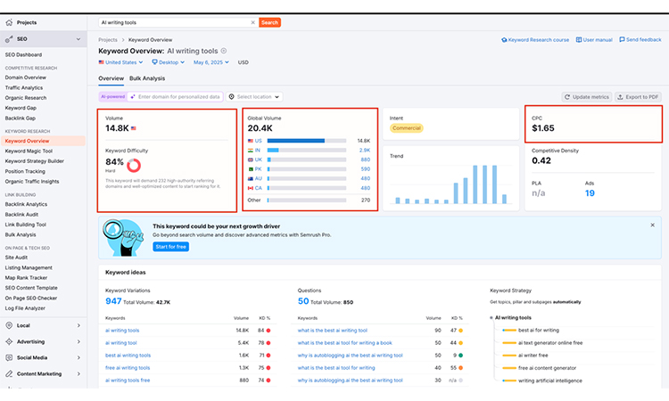
Task: Open Domain Overview in sidebar
Action: coord(26,78)
